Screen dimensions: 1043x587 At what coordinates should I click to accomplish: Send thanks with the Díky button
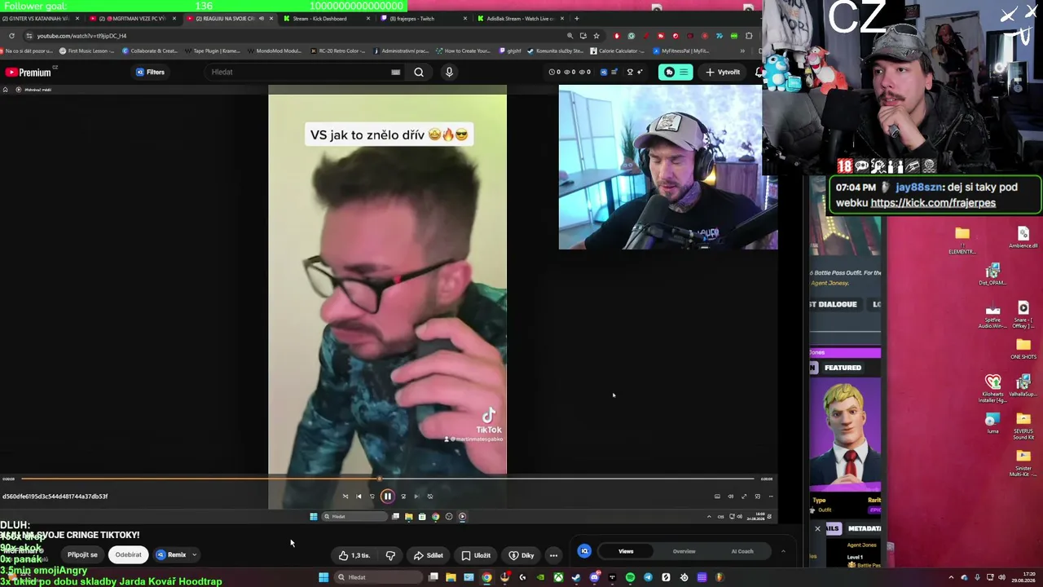coord(521,555)
